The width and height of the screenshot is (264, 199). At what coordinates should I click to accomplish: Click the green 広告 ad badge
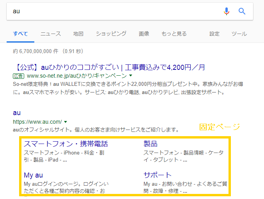(x=18, y=76)
